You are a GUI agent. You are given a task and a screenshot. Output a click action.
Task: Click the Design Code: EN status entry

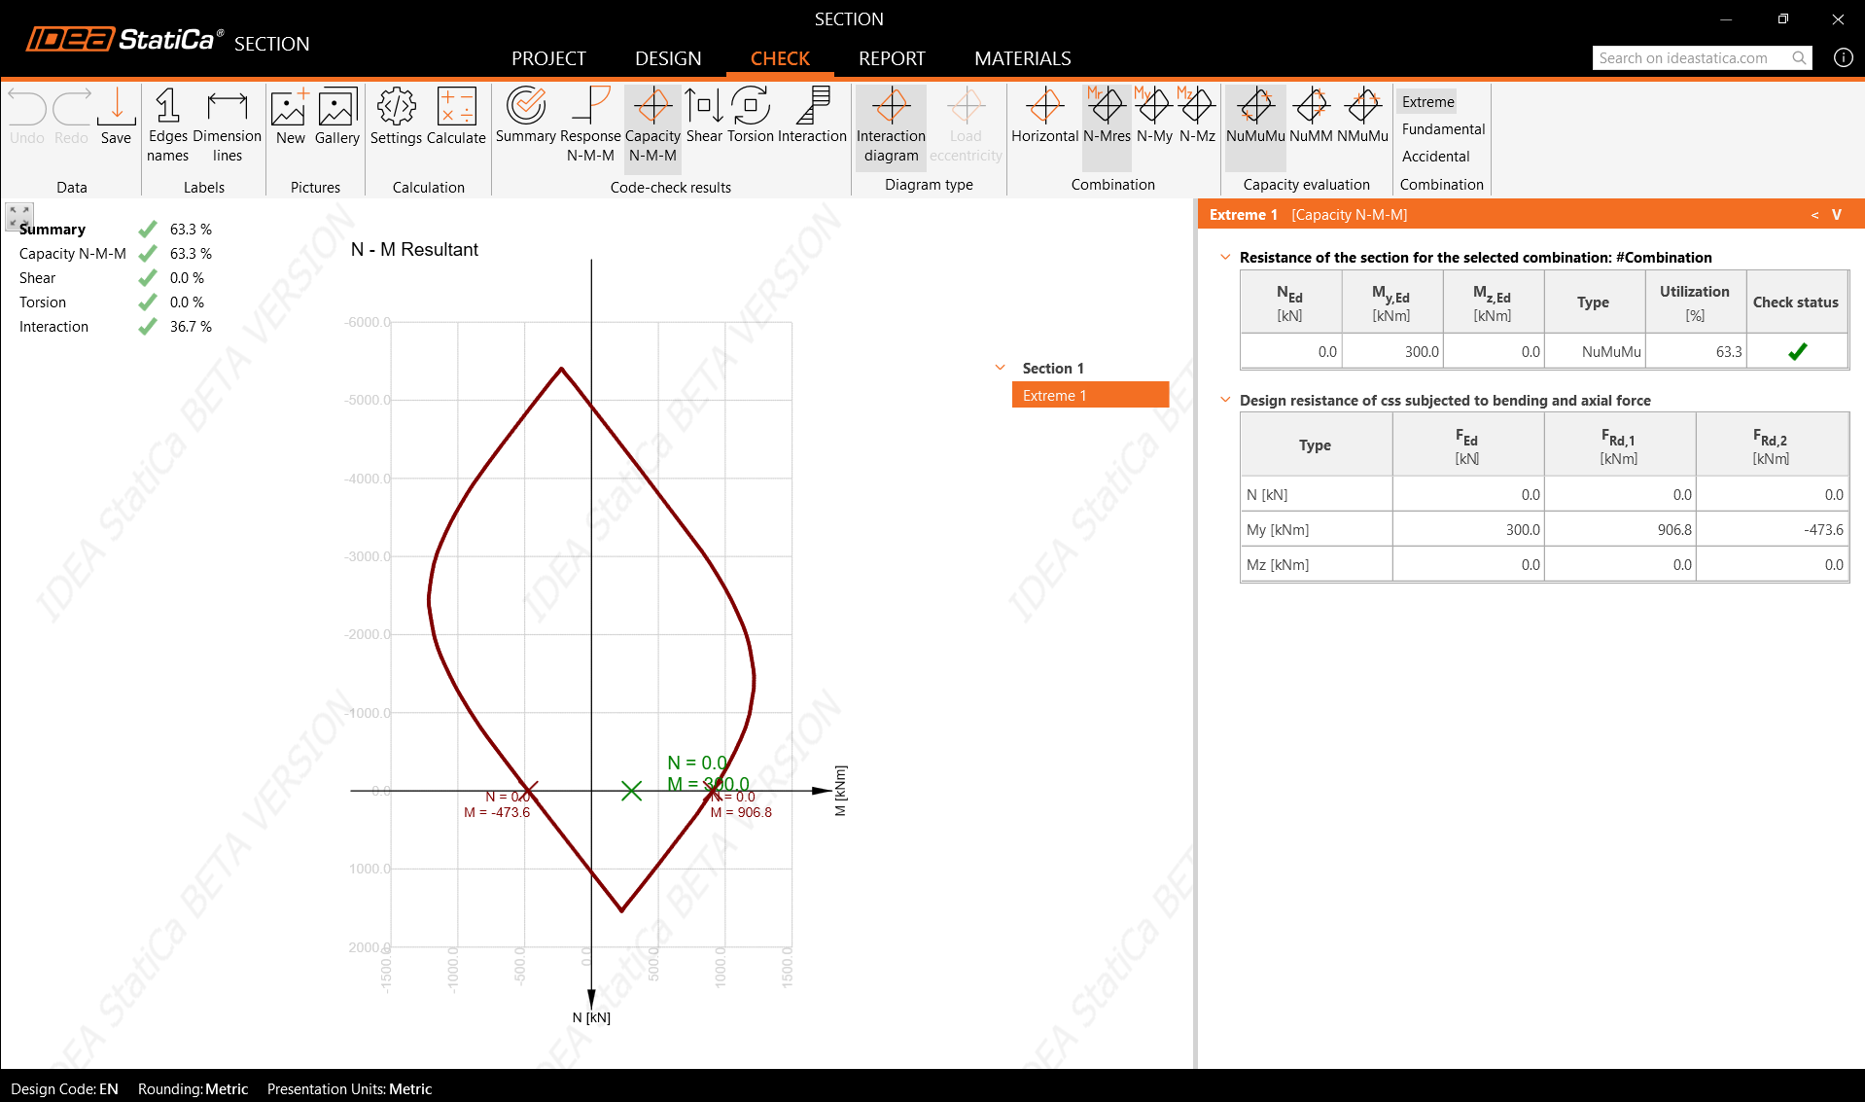[65, 1089]
